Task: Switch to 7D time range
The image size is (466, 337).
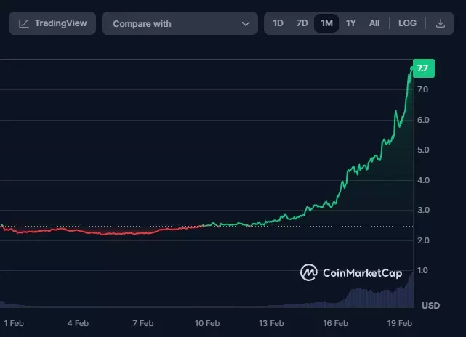Action: pyautogui.click(x=302, y=23)
